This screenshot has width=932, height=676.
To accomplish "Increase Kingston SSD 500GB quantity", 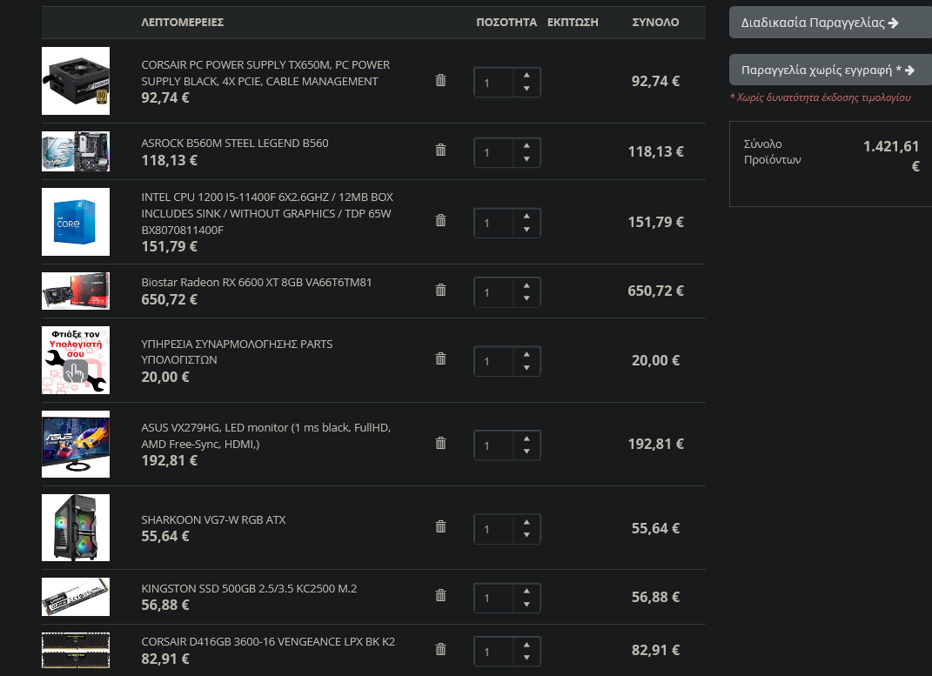I will tap(526, 591).
